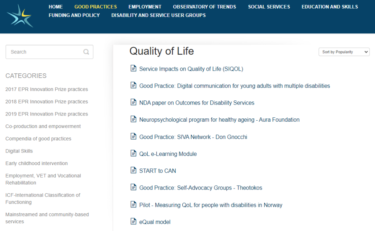Open Early childhood intervention category
The image size is (375, 231).
[37, 164]
